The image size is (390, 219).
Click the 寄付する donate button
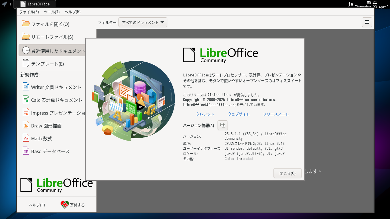(x=73, y=205)
